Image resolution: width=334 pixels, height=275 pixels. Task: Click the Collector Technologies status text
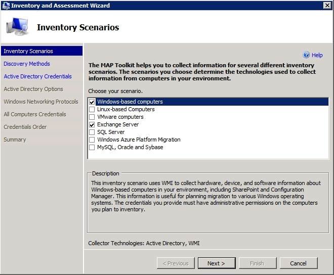pyautogui.click(x=144, y=243)
